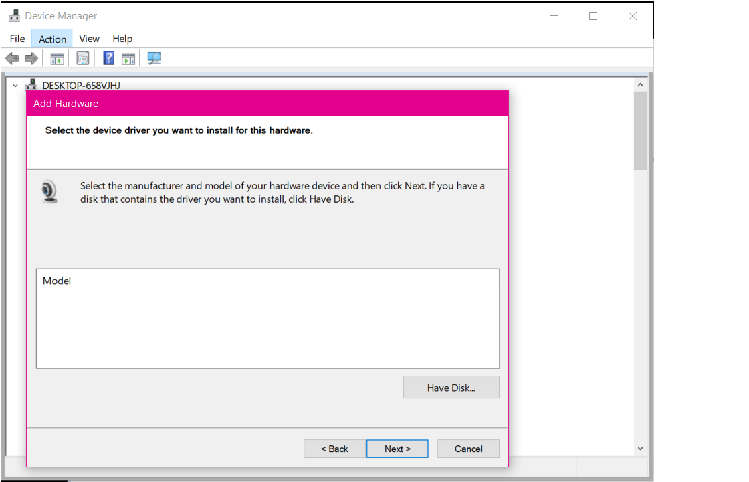Screen dimensions: 749x482
Task: Open Properties using the toolbar icon
Action: pyautogui.click(x=82, y=58)
